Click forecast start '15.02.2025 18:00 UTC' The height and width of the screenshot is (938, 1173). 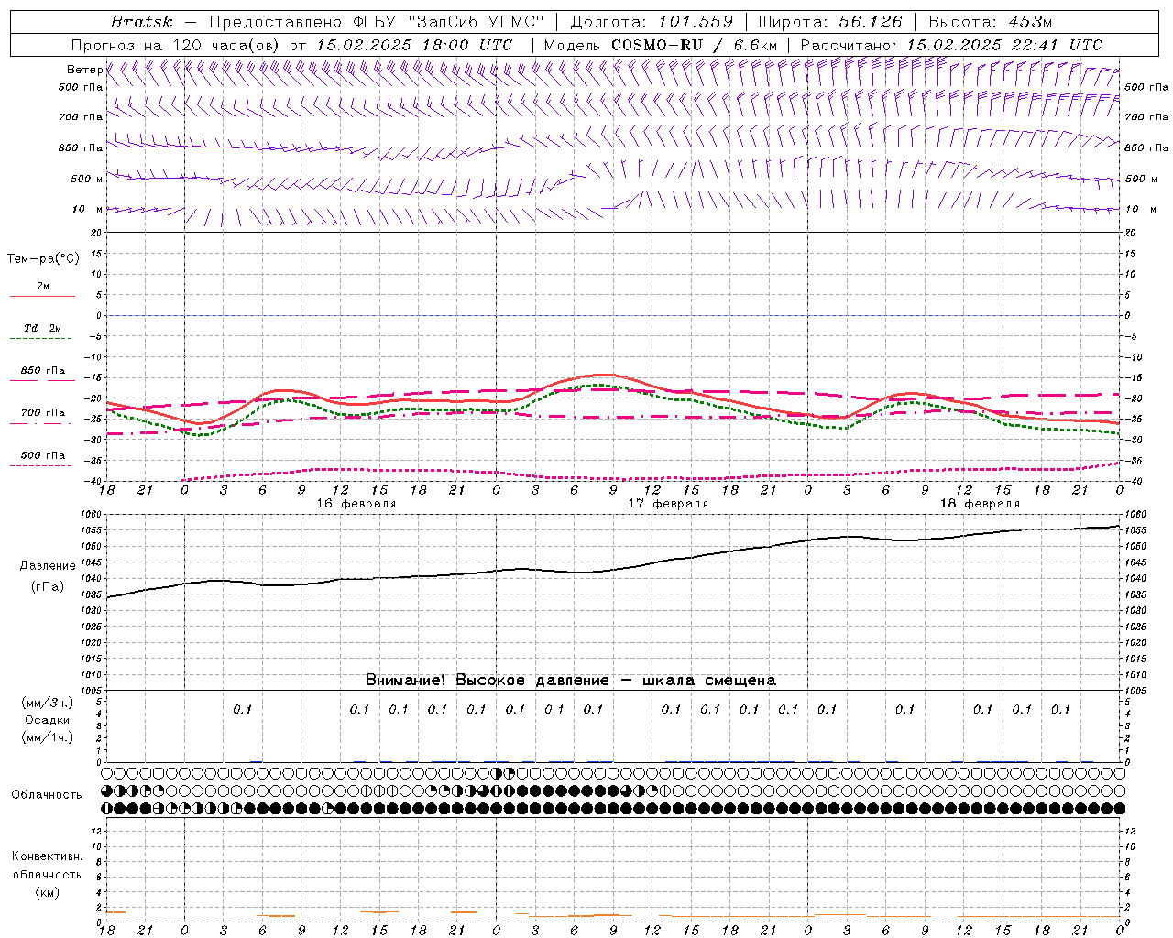pos(414,45)
